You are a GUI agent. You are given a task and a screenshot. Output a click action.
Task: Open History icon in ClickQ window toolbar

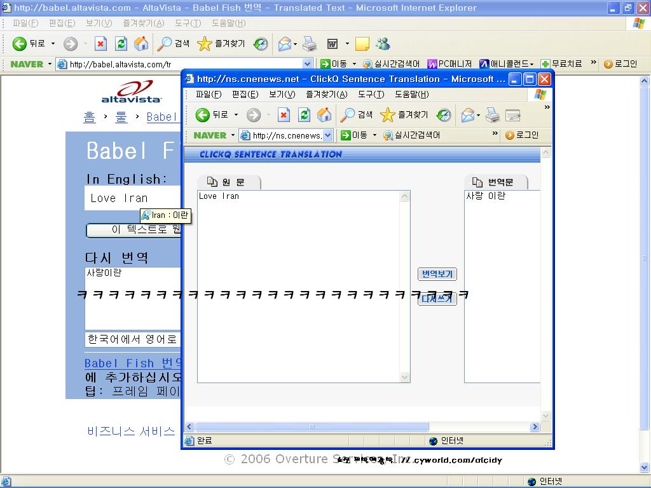click(x=444, y=115)
